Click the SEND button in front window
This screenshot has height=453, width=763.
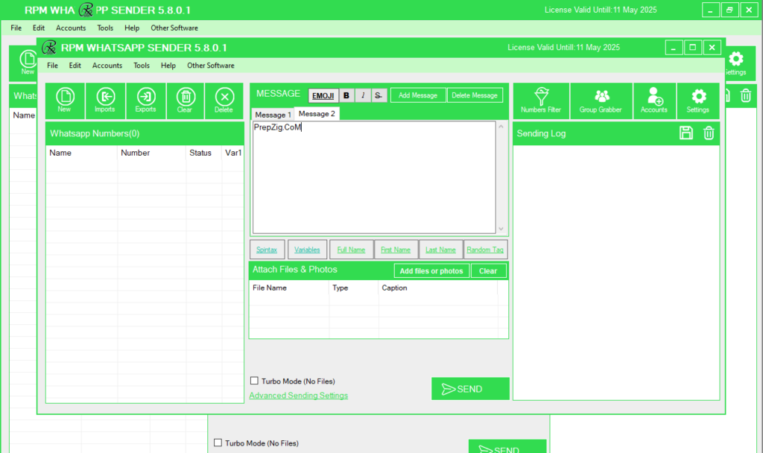(x=470, y=389)
